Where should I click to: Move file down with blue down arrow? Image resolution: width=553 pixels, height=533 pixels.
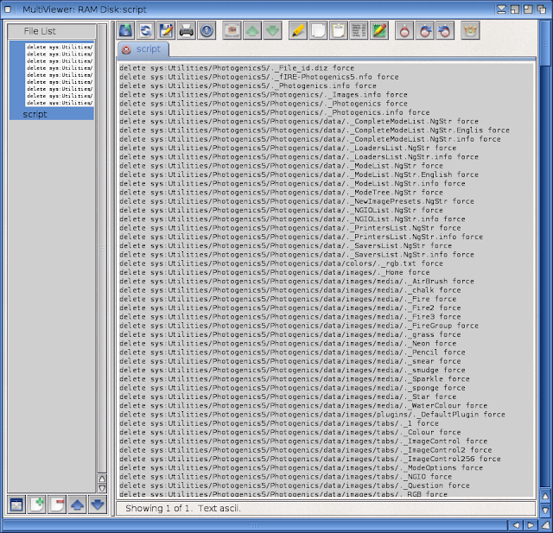tap(98, 504)
